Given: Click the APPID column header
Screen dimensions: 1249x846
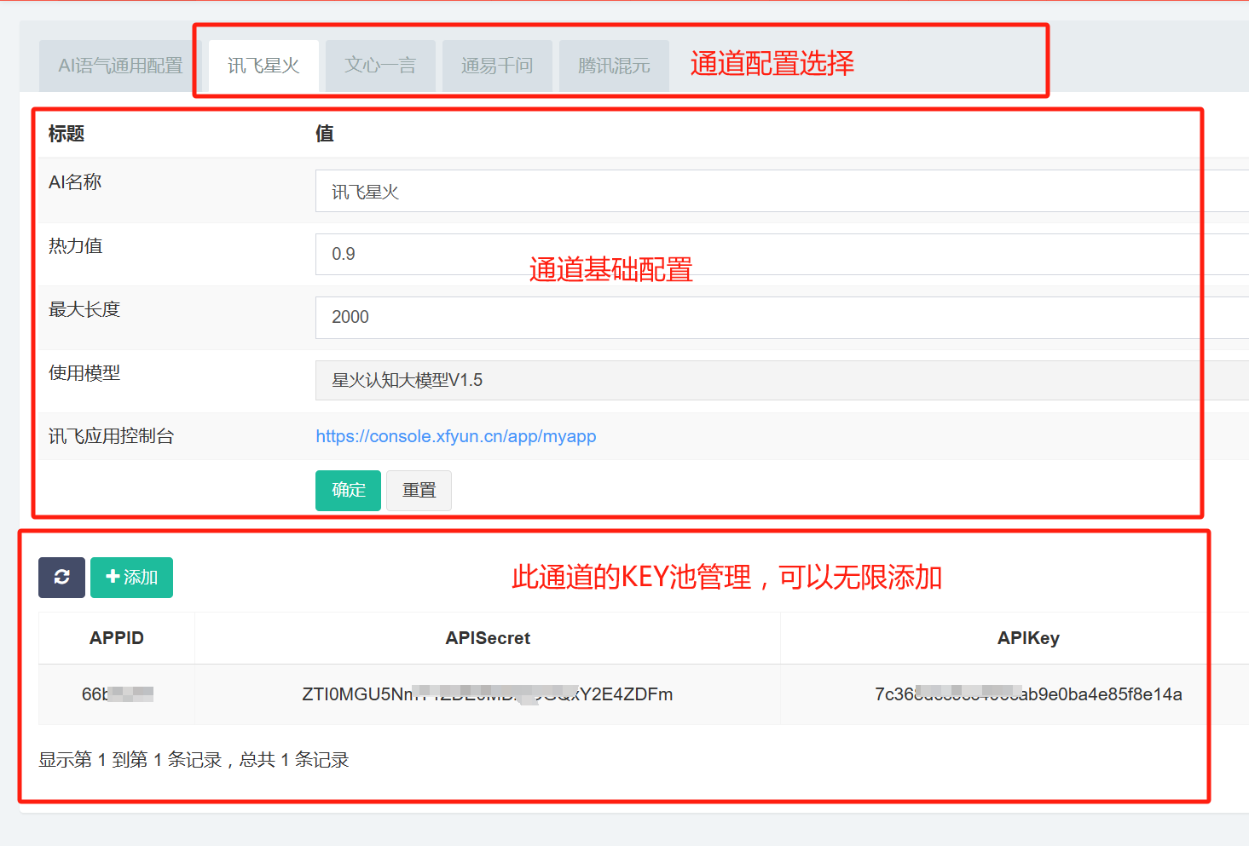Looking at the screenshot, I should point(117,638).
